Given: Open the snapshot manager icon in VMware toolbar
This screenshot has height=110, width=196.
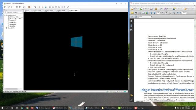Looking at the screenshot, I should click(46, 7).
